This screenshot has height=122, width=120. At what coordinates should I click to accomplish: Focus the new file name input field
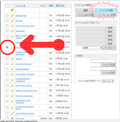[x=103, y=69]
